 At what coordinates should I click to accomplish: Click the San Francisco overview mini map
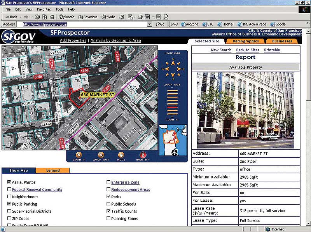click(x=173, y=140)
